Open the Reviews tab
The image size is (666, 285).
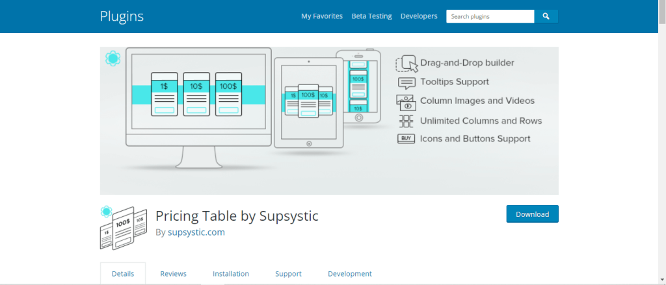pos(173,274)
